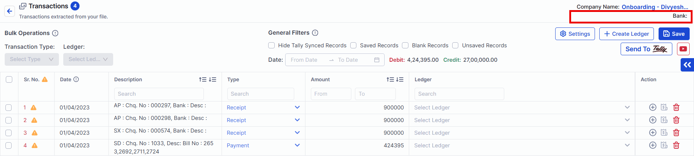Open bill allocation icon on row 2
Viewport: 694px width, 156px height.
click(664, 120)
